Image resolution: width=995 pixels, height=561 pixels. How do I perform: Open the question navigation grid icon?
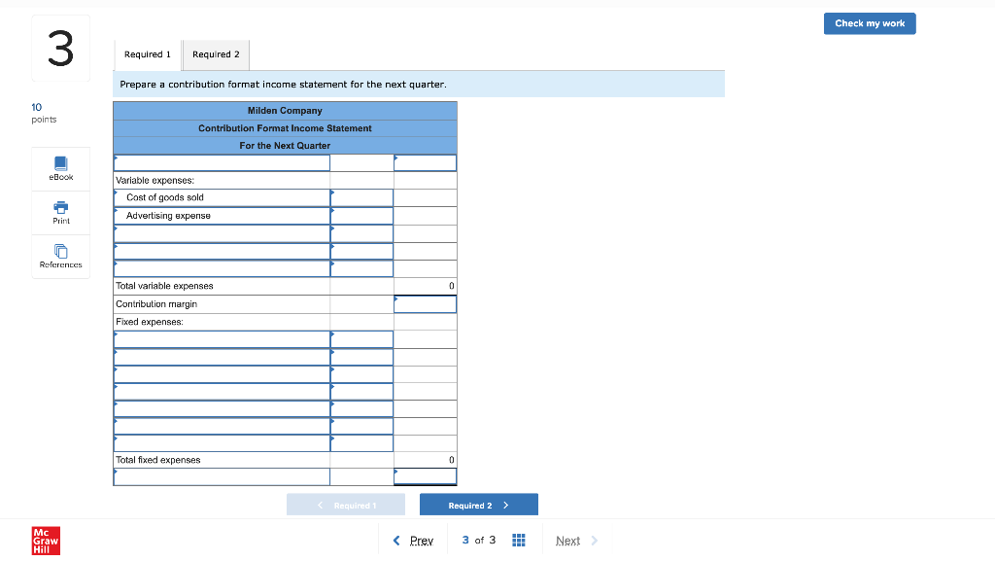518,540
